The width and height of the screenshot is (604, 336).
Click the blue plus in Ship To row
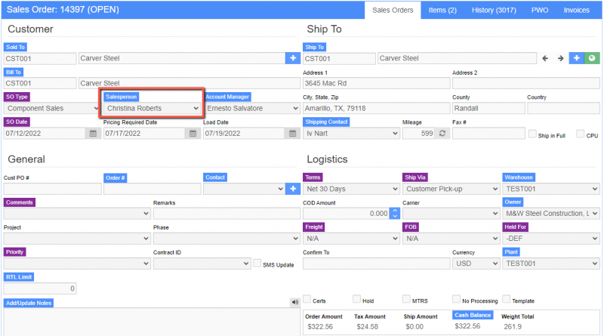577,58
